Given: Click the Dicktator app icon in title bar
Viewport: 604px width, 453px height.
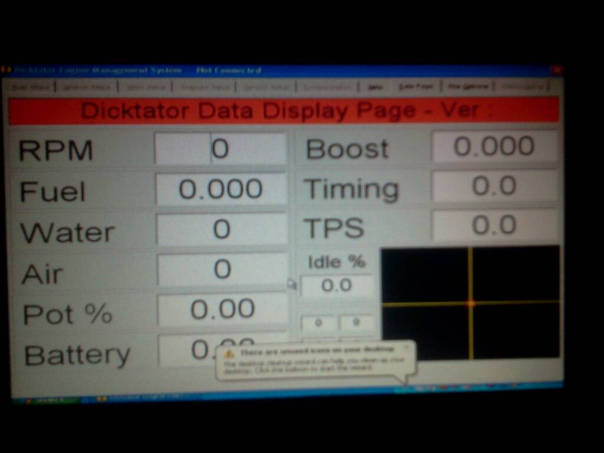Looking at the screenshot, I should 7,70.
